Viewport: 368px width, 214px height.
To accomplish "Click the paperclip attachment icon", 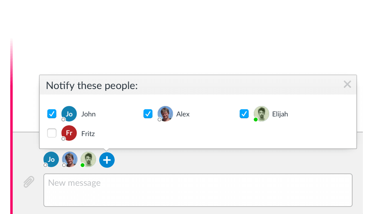I will click(x=29, y=182).
